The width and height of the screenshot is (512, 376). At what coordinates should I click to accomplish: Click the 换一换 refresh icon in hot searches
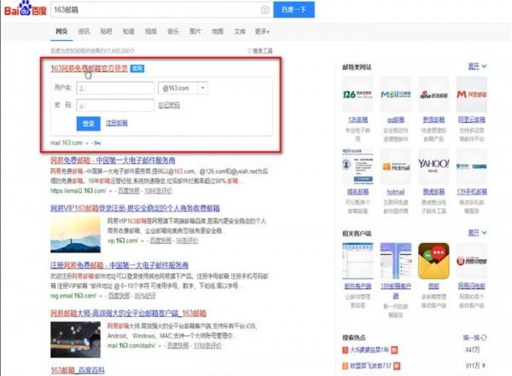484,338
